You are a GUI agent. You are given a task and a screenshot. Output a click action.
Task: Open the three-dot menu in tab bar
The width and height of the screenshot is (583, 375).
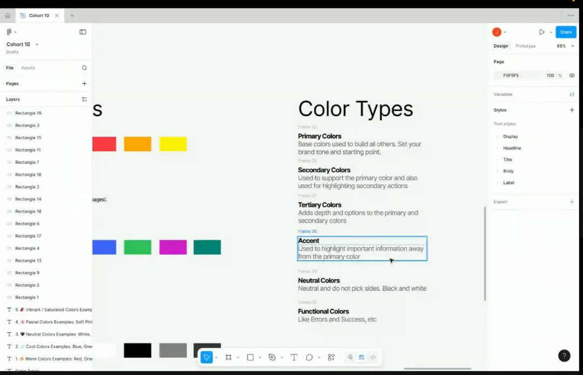(571, 16)
